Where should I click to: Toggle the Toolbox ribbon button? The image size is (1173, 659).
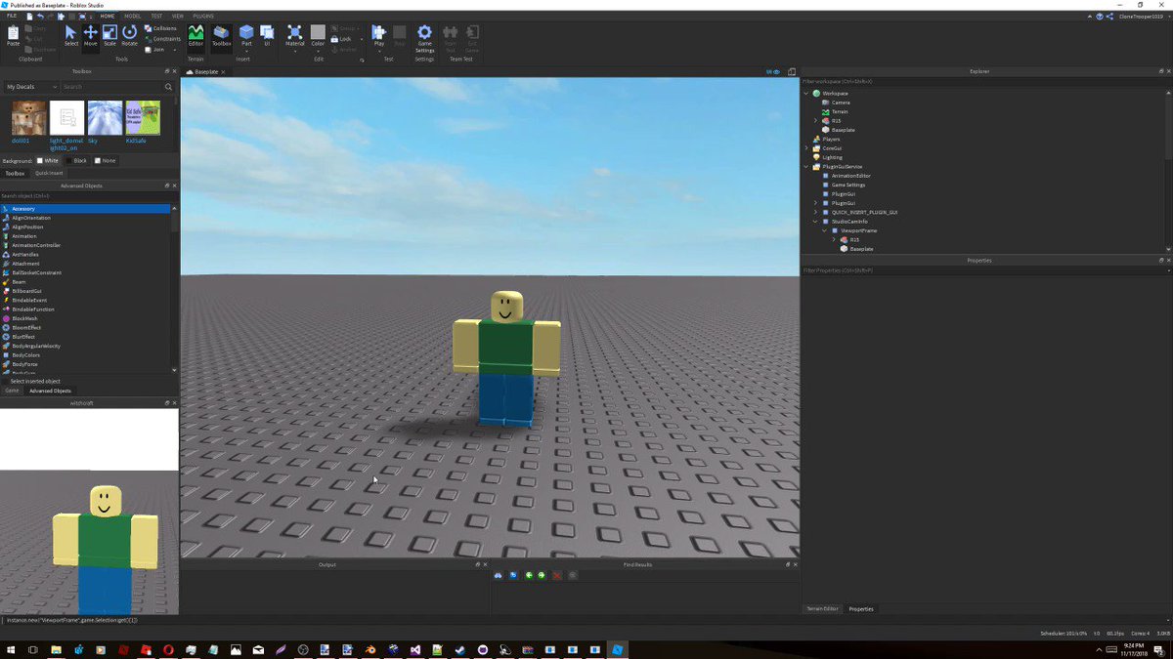click(222, 35)
